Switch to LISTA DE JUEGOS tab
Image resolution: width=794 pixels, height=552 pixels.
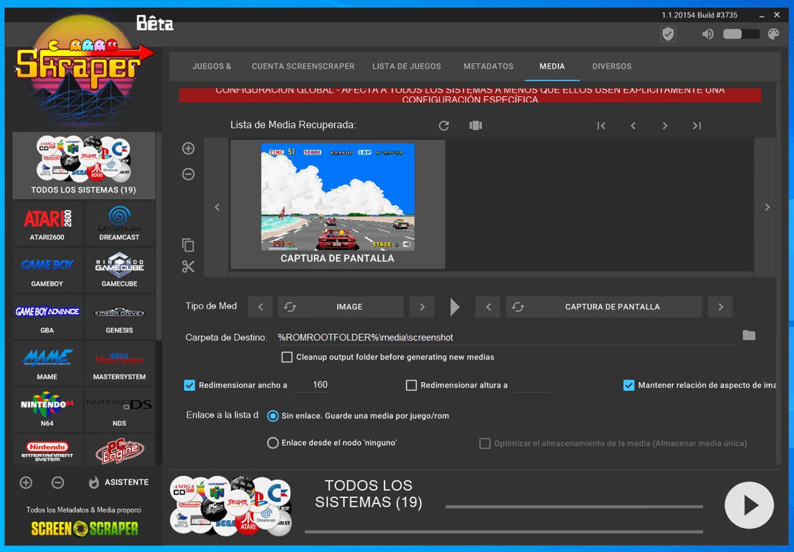click(407, 66)
